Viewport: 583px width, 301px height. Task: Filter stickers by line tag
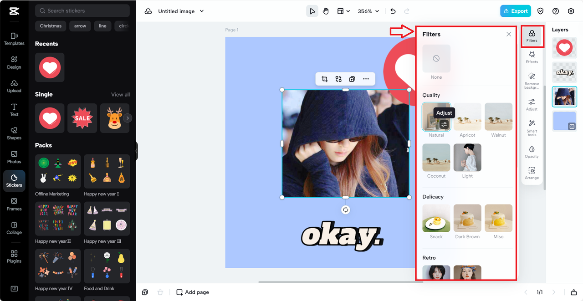click(102, 26)
